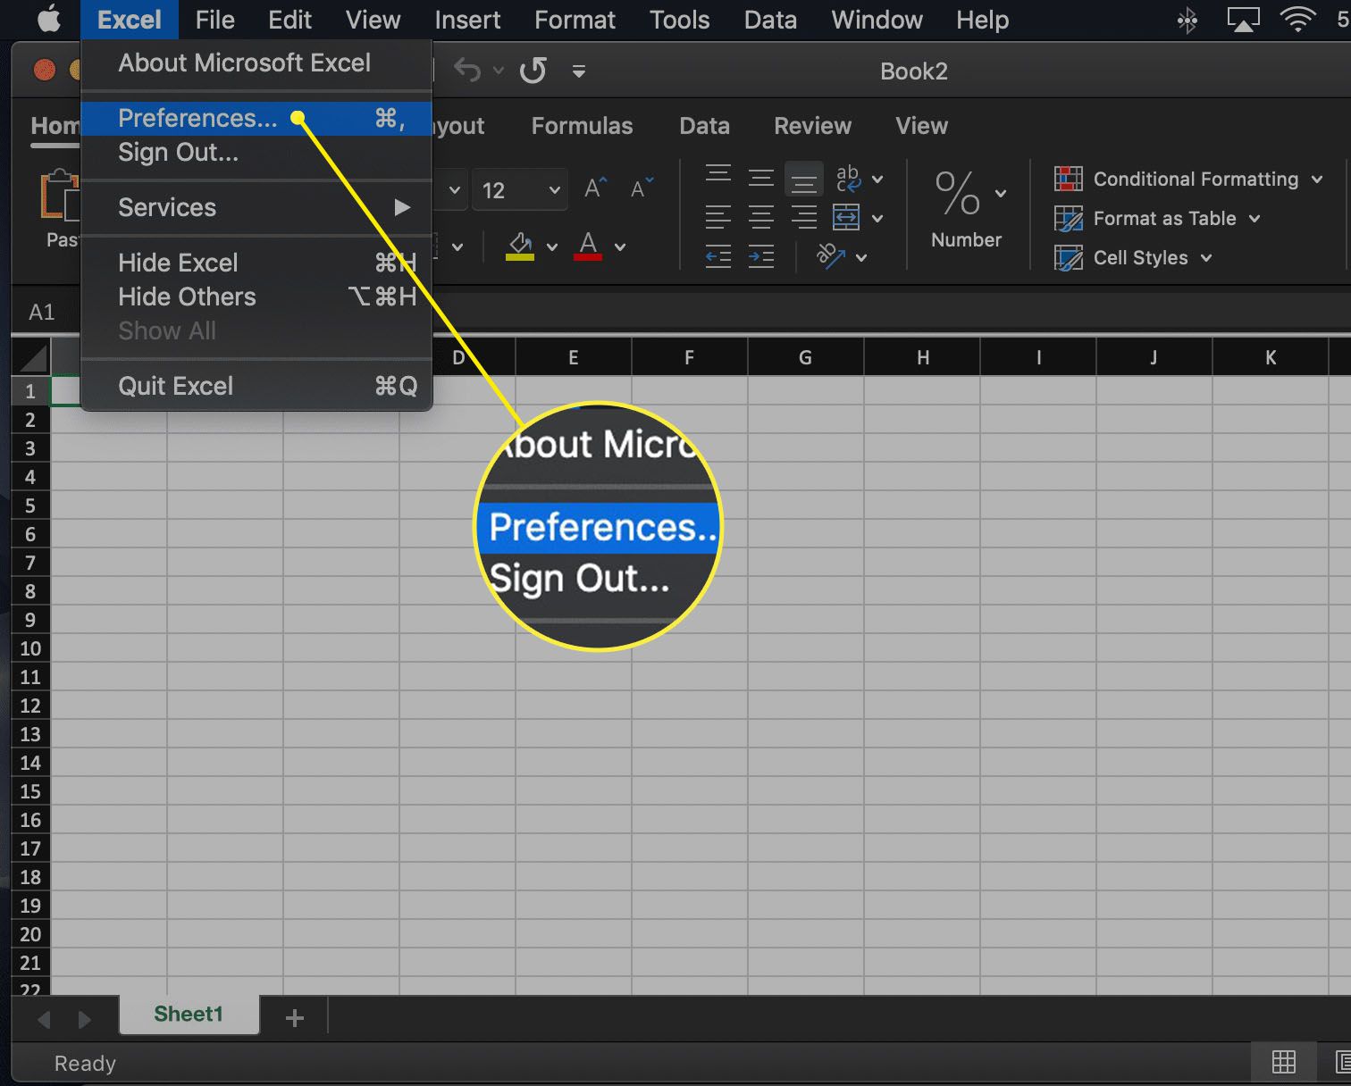
Task: Decrease the cell indent
Action: [718, 257]
